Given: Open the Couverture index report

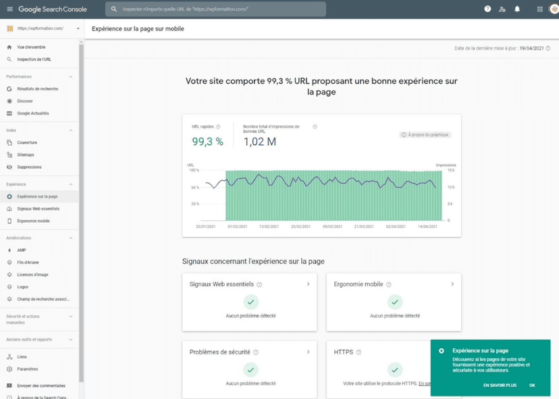Looking at the screenshot, I should pyautogui.click(x=28, y=142).
